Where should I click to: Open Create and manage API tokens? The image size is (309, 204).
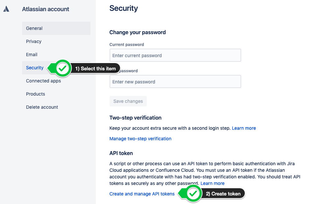pyautogui.click(x=142, y=194)
